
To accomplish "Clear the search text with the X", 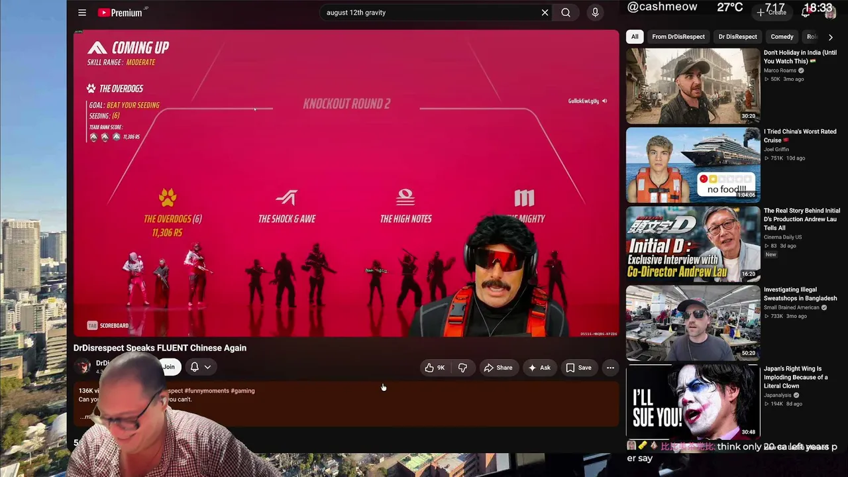I will click(x=545, y=13).
